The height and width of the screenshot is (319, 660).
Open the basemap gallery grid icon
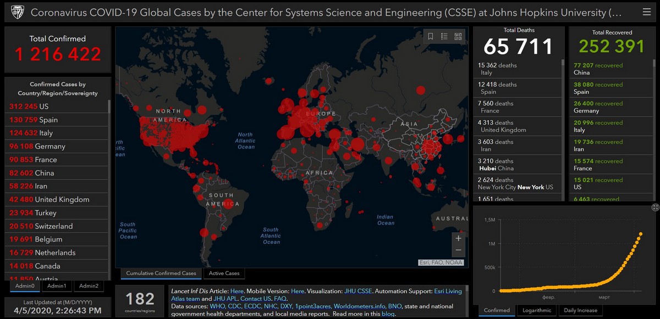point(458,37)
